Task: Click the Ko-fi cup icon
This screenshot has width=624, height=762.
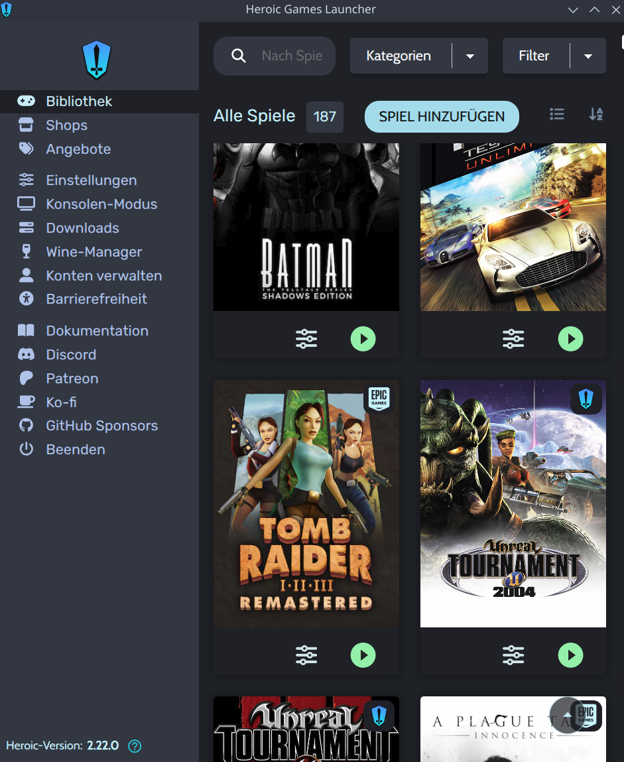Action: click(27, 402)
